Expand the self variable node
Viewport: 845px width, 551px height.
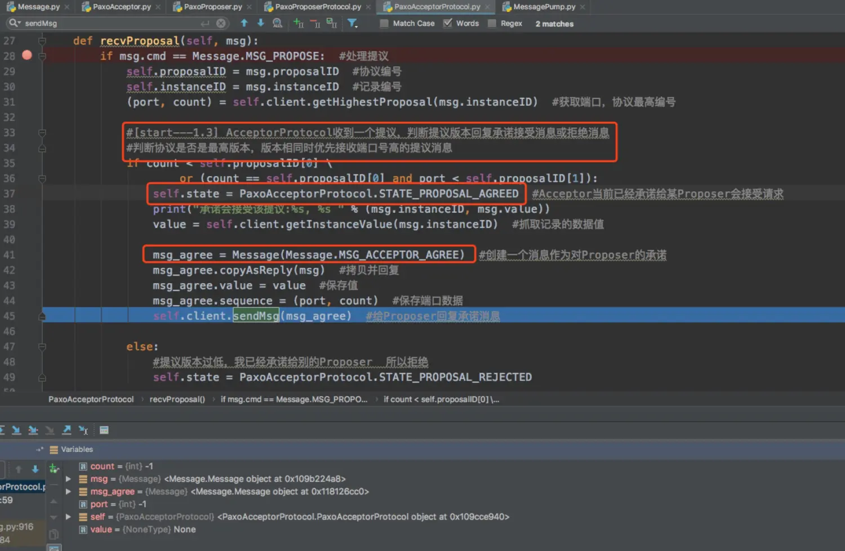(x=68, y=517)
